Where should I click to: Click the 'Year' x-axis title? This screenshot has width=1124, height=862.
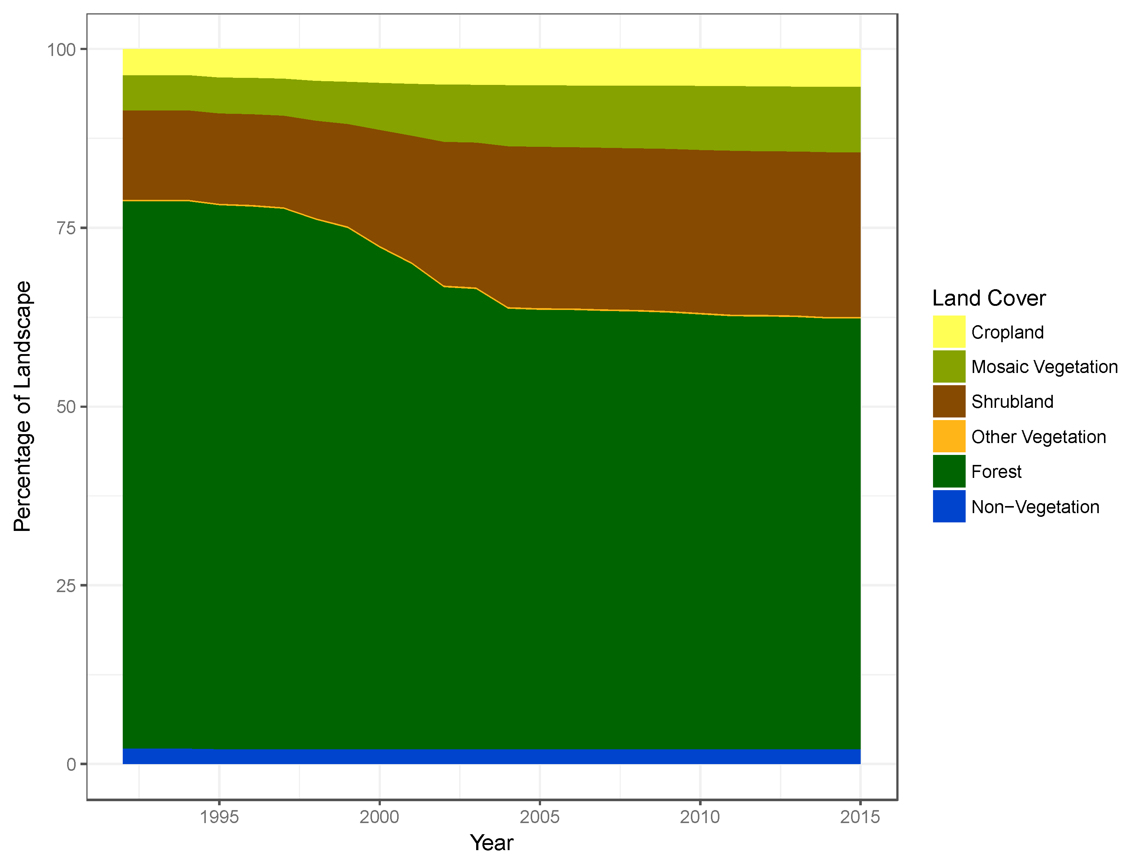(x=491, y=843)
